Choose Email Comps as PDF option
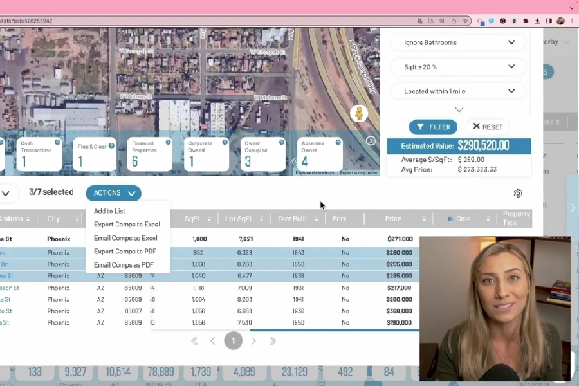This screenshot has height=386, width=579. point(124,265)
